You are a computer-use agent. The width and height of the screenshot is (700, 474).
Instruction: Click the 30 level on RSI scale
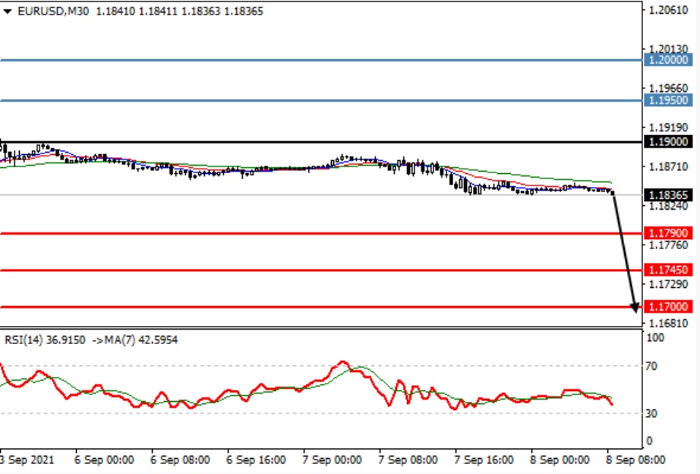pos(651,414)
